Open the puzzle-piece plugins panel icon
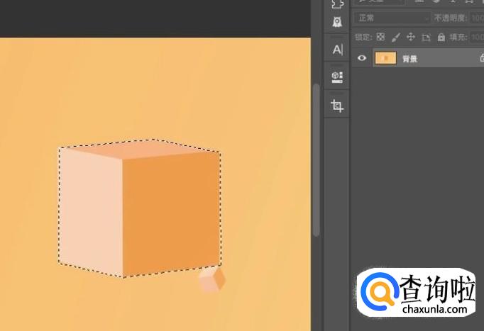484x331 pixels. [x=338, y=4]
